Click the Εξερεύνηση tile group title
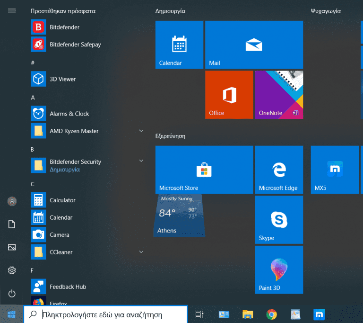This screenshot has height=323, width=363. [170, 136]
